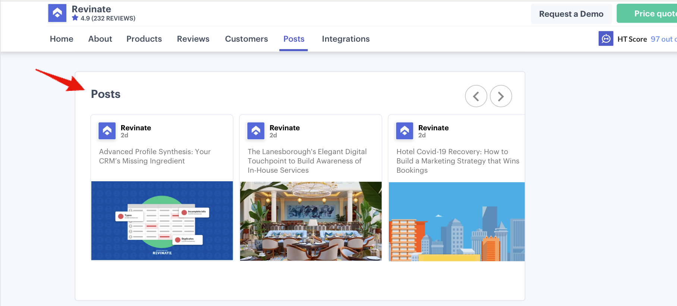Screen dimensions: 677x306
Task: Click Revinate author name on Lanesborough post
Action: pos(284,128)
